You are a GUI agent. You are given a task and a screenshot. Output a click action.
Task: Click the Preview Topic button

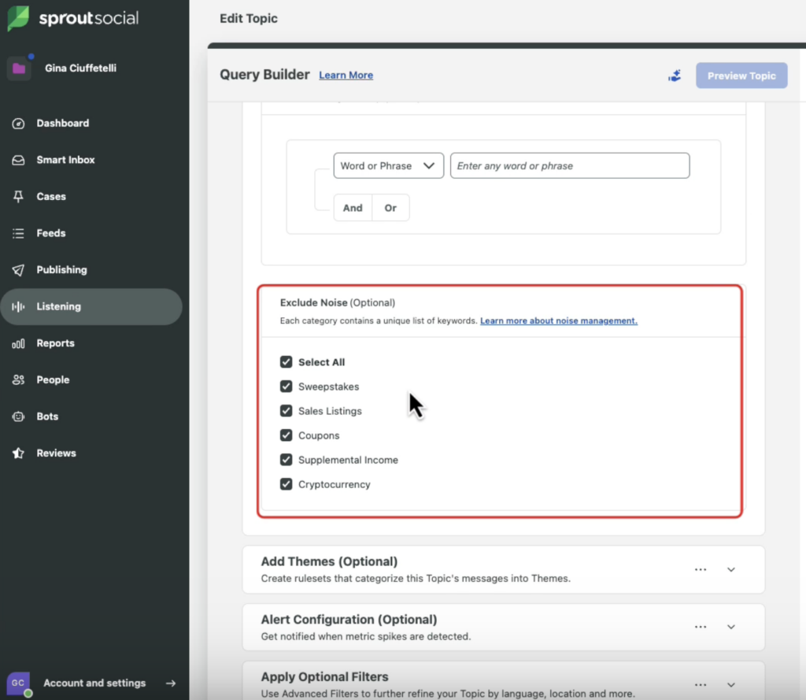click(741, 75)
